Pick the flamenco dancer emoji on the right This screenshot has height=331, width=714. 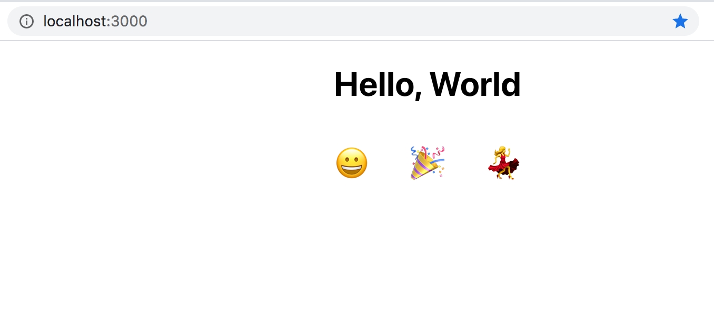point(504,163)
